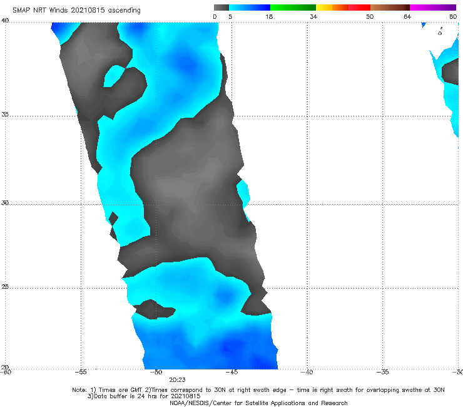Click the brown 50-64 segment of the color bar
463x407 pixels.
click(x=390, y=8)
